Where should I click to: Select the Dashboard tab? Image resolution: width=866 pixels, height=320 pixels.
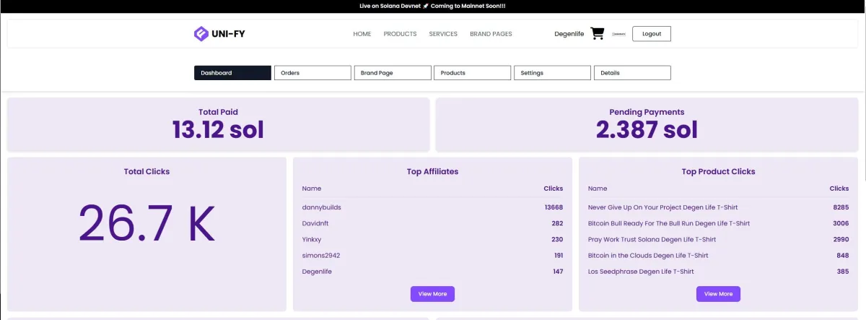point(232,73)
